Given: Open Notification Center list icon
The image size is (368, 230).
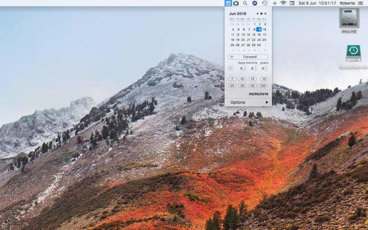Looking at the screenshot, I should click(x=361, y=3).
